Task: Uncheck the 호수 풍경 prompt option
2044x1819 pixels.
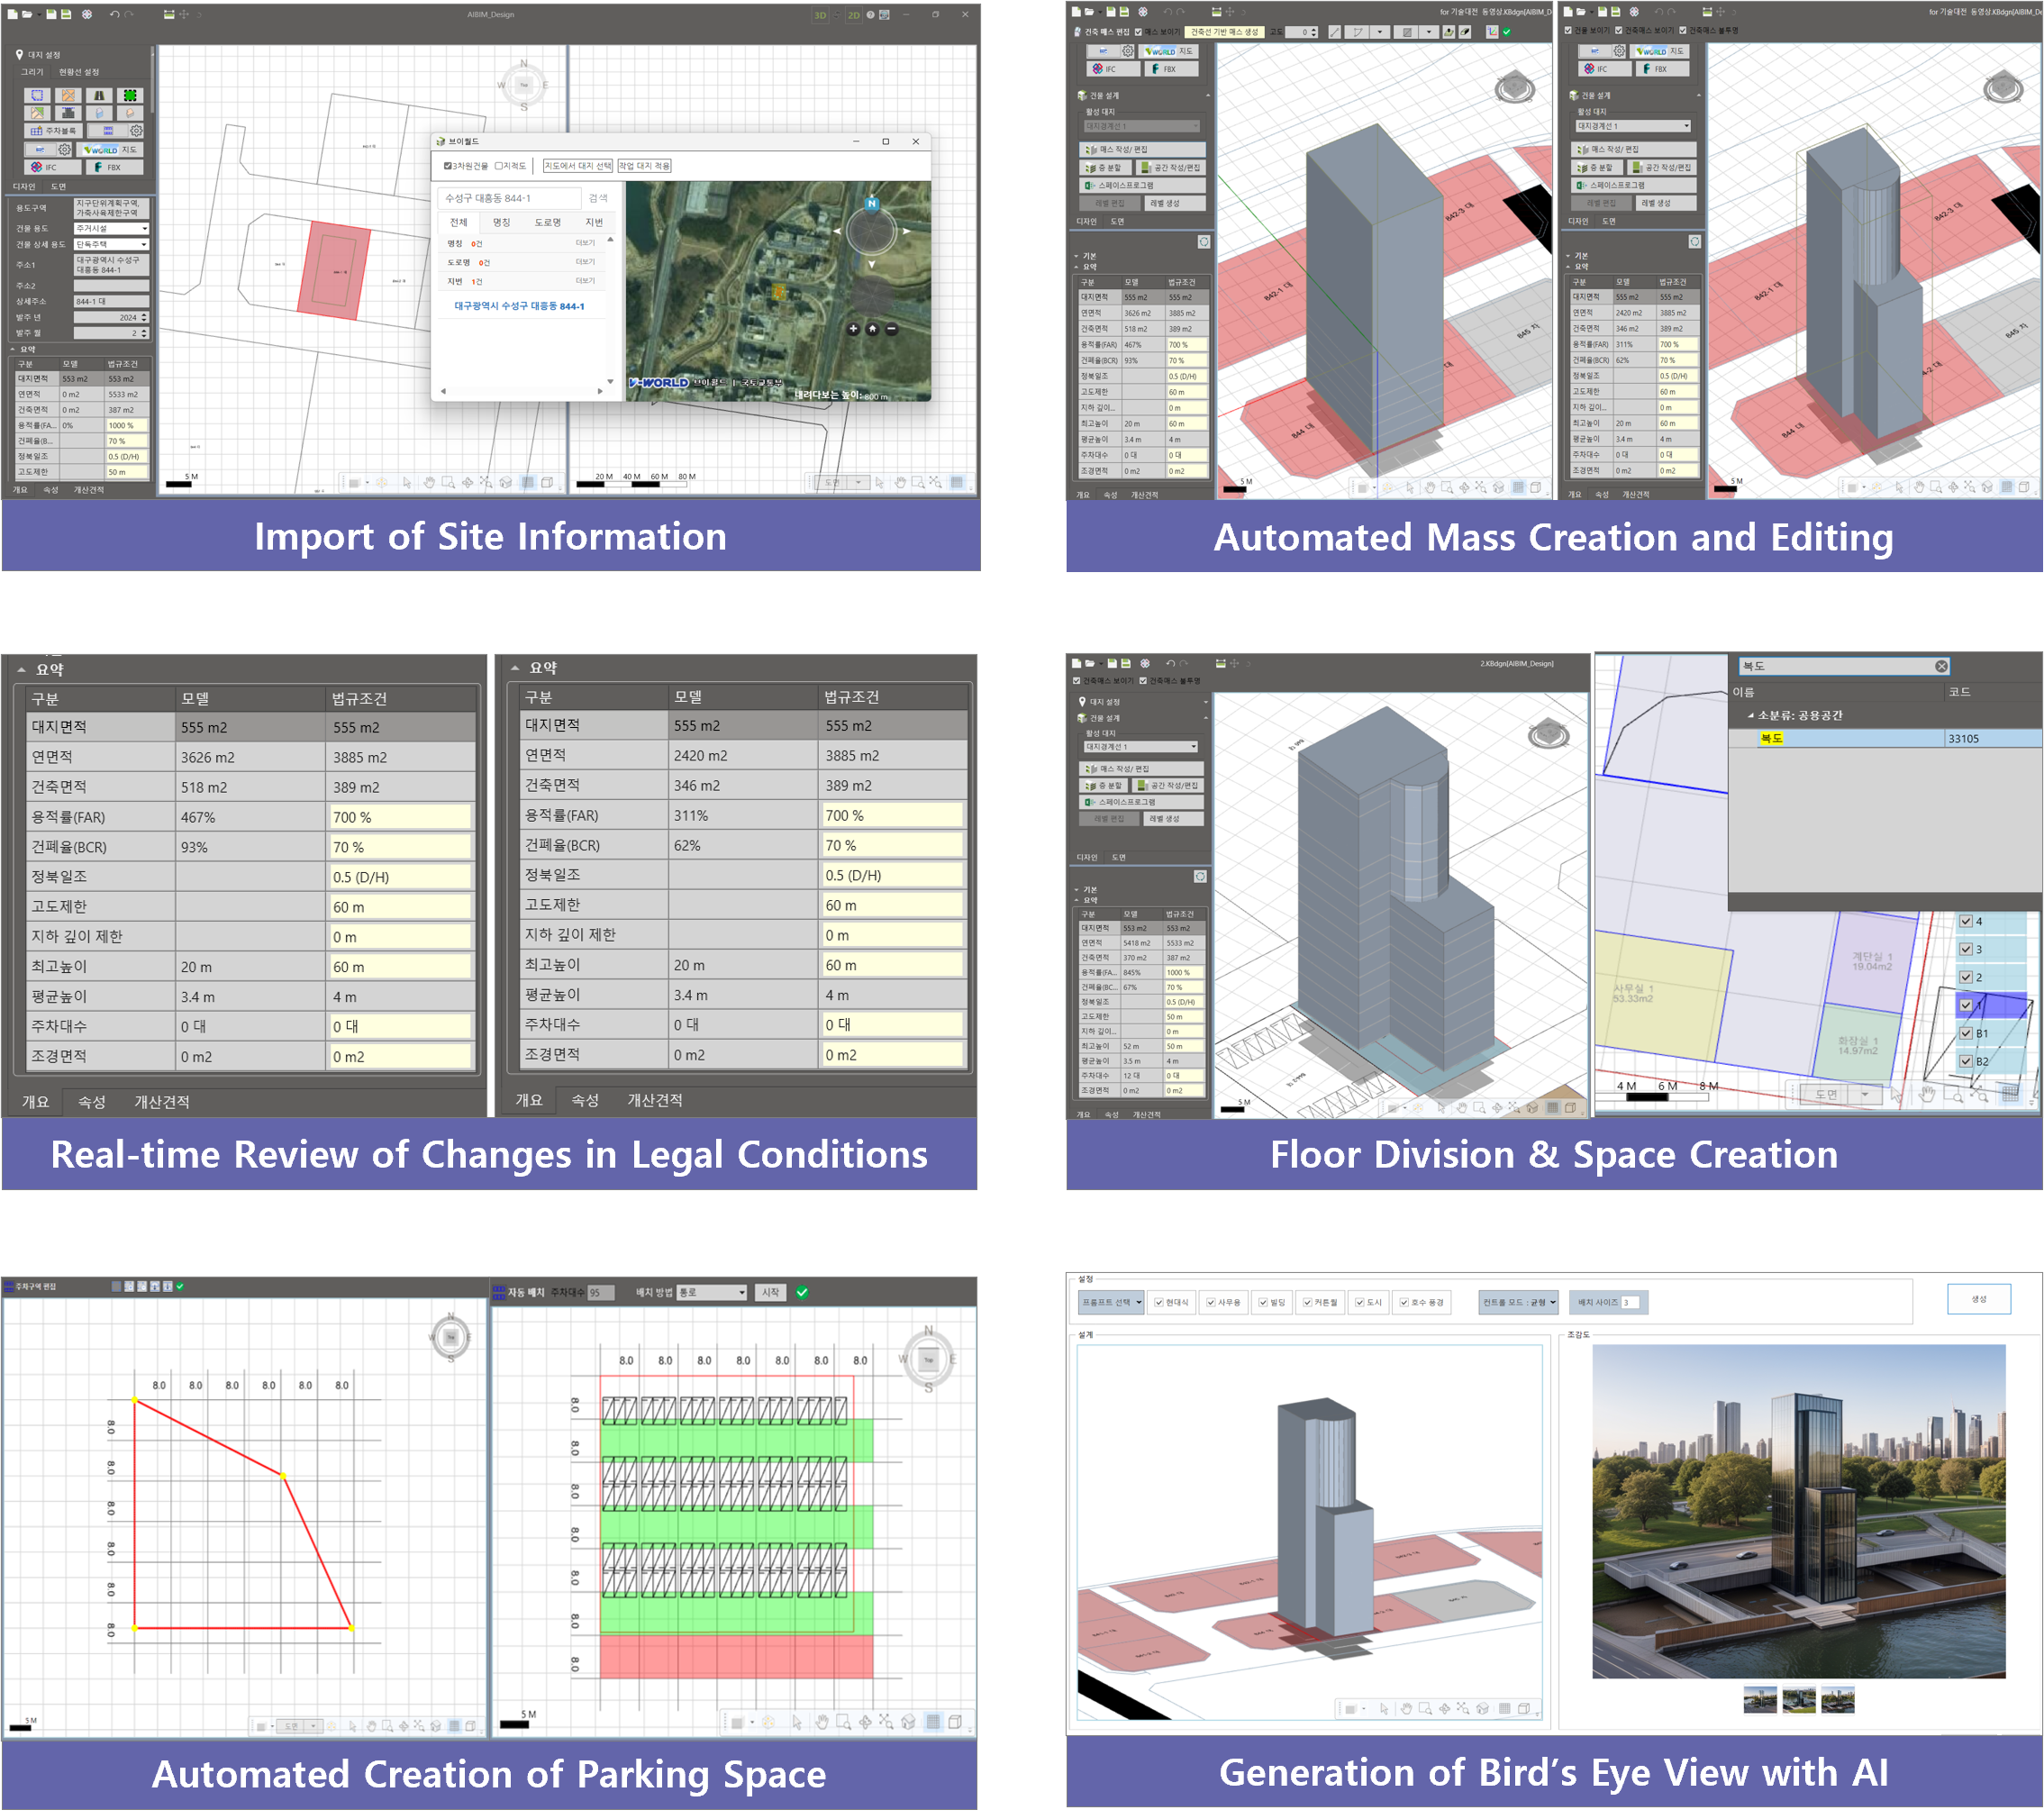Action: coord(1404,1302)
